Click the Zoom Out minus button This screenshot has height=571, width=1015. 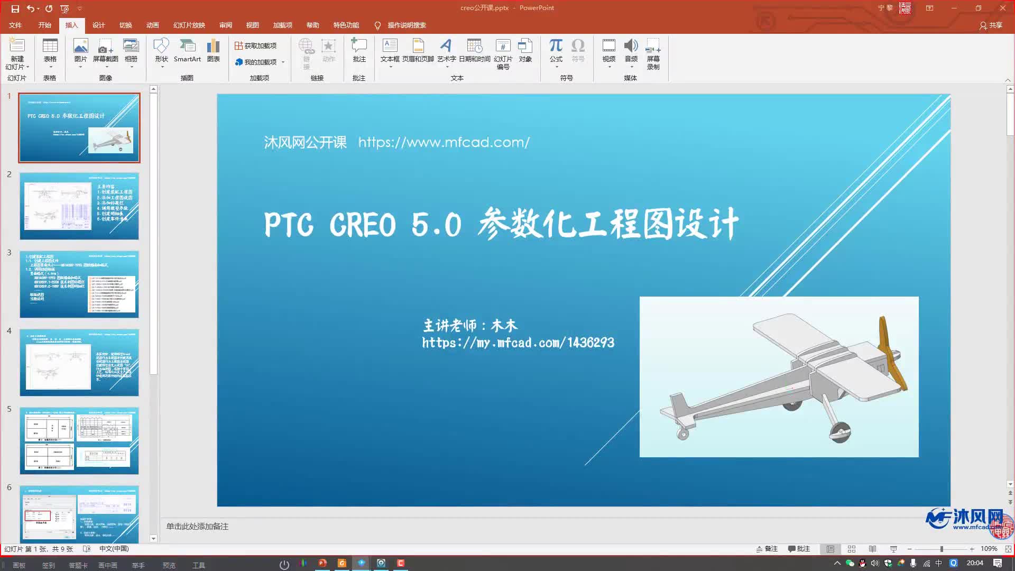coord(909,549)
